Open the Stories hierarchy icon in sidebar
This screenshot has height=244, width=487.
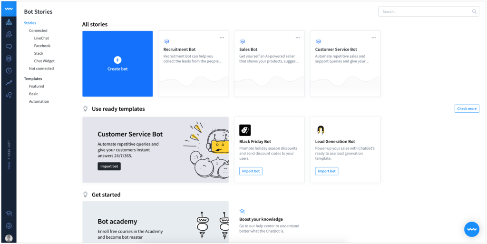(x=9, y=22)
